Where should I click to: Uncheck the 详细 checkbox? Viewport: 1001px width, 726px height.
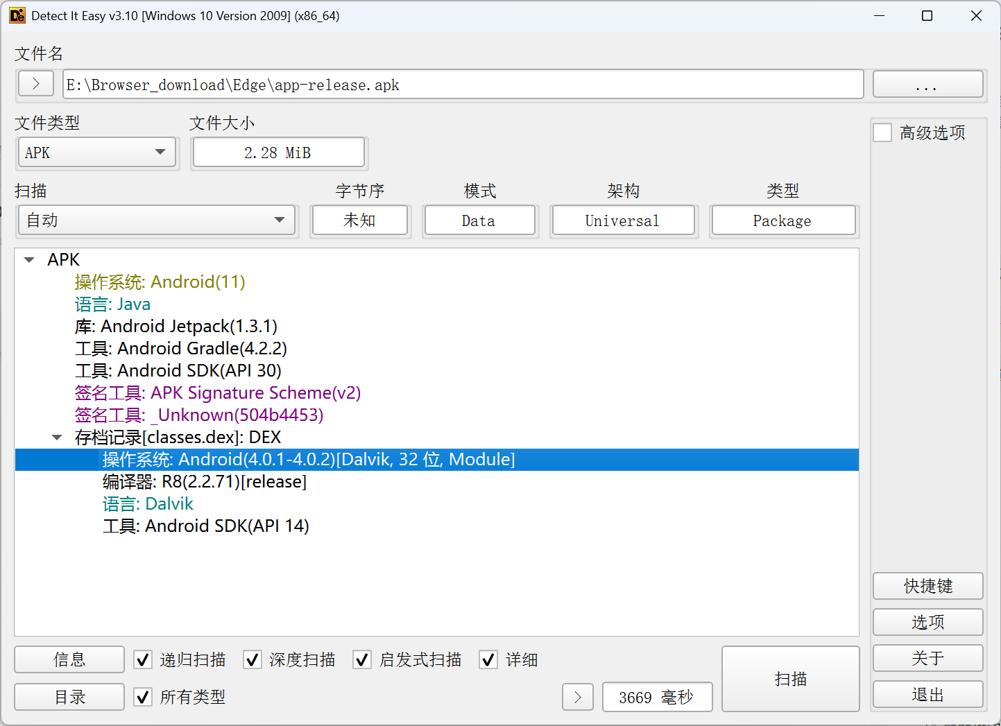click(x=488, y=659)
